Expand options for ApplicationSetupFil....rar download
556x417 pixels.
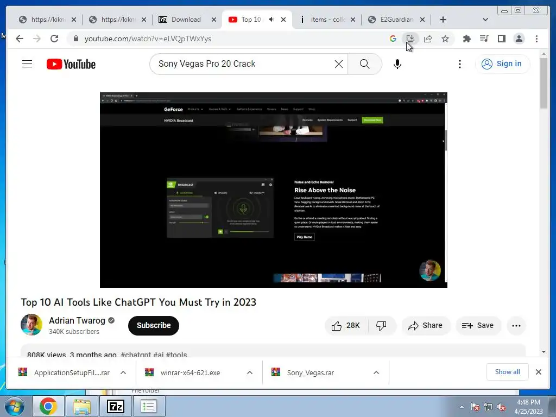point(123,372)
